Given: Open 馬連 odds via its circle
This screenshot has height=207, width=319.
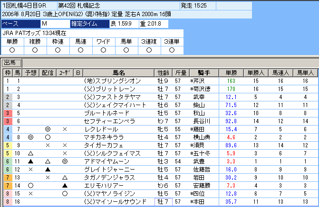Looking at the screenshot, I should pyautogui.click(x=79, y=50).
